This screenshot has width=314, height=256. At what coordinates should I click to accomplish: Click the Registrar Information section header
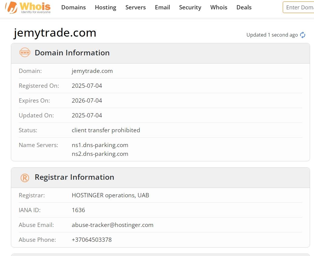[160, 178]
